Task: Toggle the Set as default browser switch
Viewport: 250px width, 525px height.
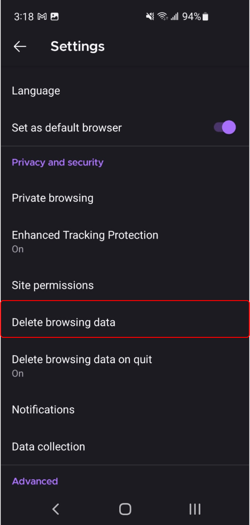Action: click(225, 127)
